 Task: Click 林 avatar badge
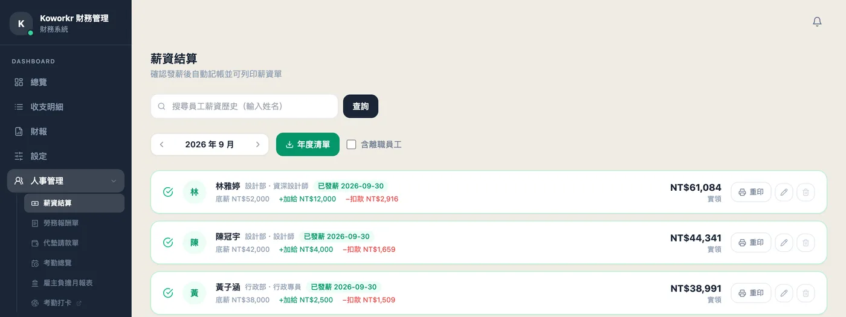click(x=195, y=192)
